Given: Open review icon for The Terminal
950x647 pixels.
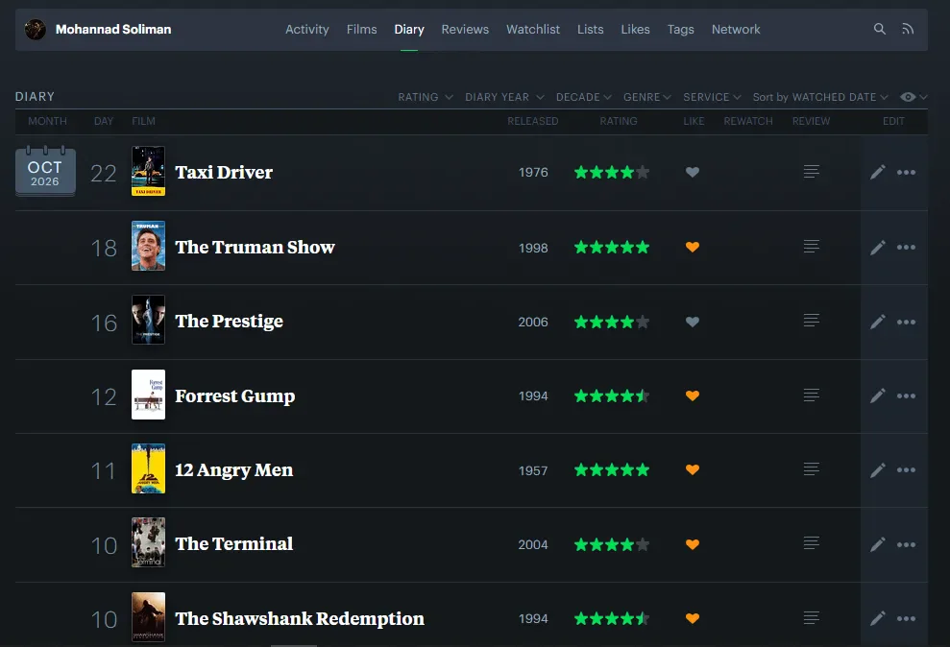Looking at the screenshot, I should [812, 543].
